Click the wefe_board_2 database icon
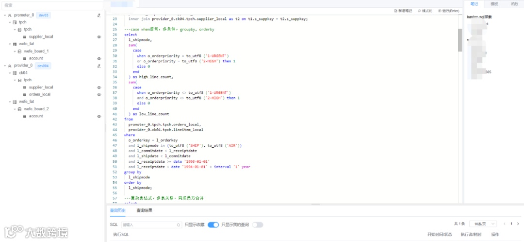The height and width of the screenshot is (242, 524). [20, 109]
